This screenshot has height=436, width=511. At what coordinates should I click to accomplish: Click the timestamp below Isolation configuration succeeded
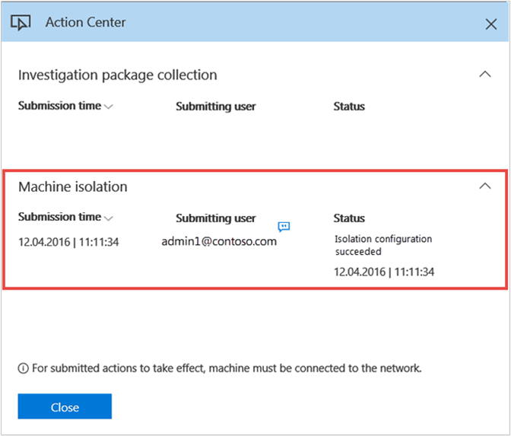[384, 272]
